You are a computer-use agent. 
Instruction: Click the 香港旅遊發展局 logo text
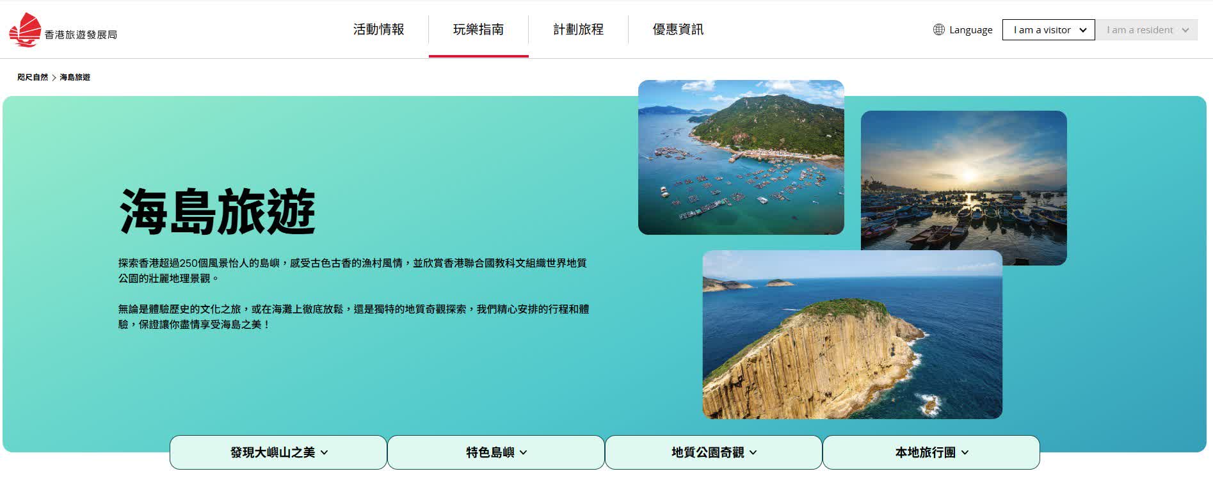[x=81, y=35]
